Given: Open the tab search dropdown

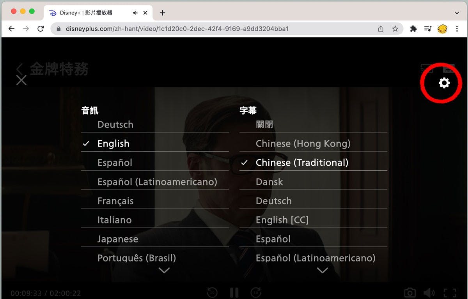Looking at the screenshot, I should tap(457, 13).
